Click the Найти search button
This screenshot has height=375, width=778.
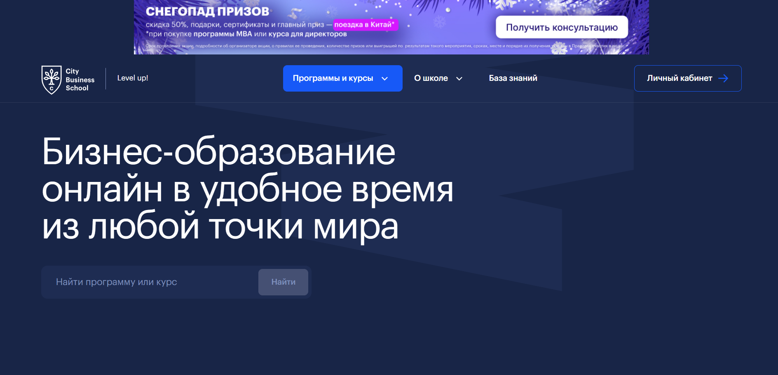(x=283, y=282)
